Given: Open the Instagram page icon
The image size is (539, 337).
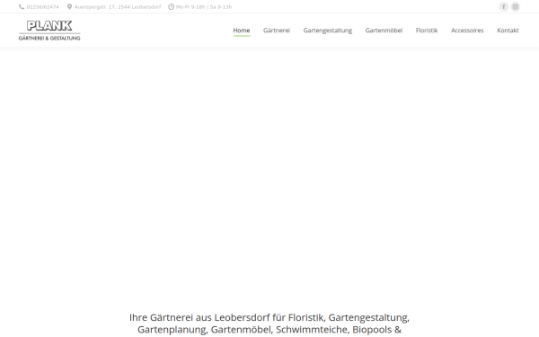Looking at the screenshot, I should (516, 6).
